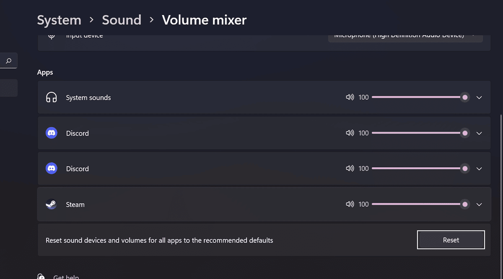Click the Steam volume slider handle
This screenshot has width=503, height=279.
(x=465, y=204)
